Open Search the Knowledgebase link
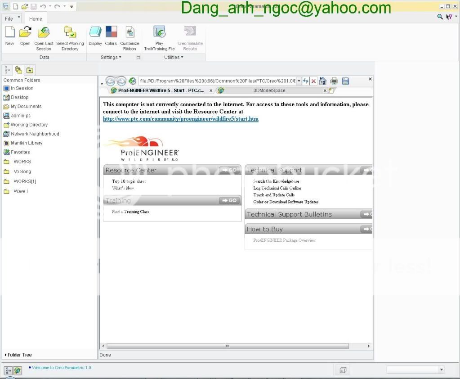This screenshot has height=379, width=460. pyautogui.click(x=276, y=181)
